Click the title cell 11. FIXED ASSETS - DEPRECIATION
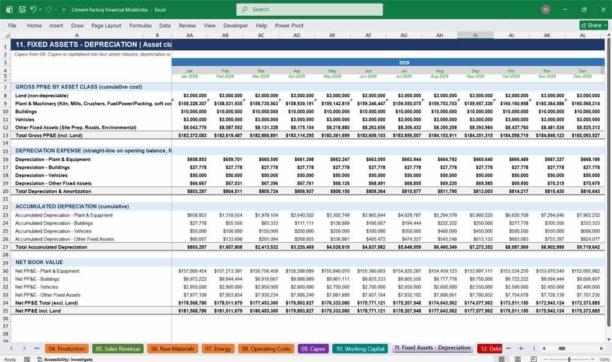Viewport: 612px width, 362px height. 91,45
